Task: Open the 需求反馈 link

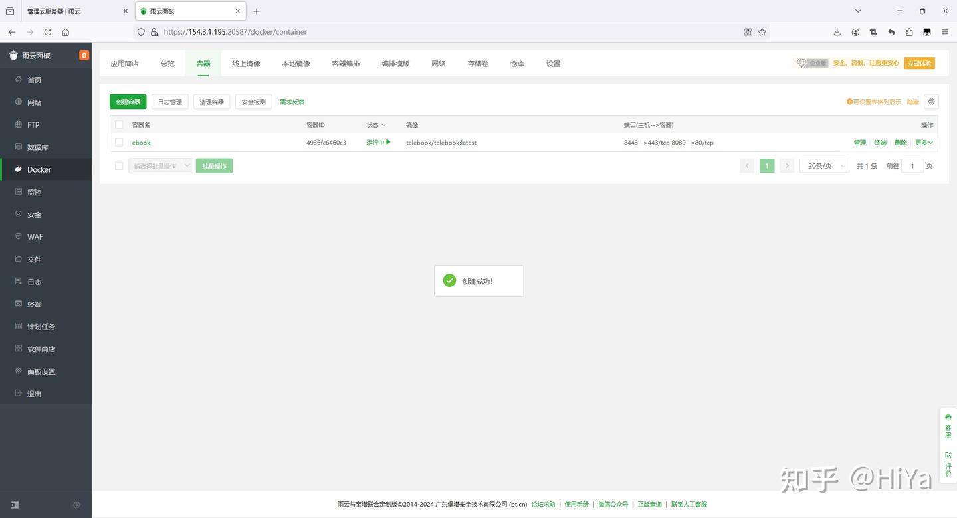Action: (292, 102)
